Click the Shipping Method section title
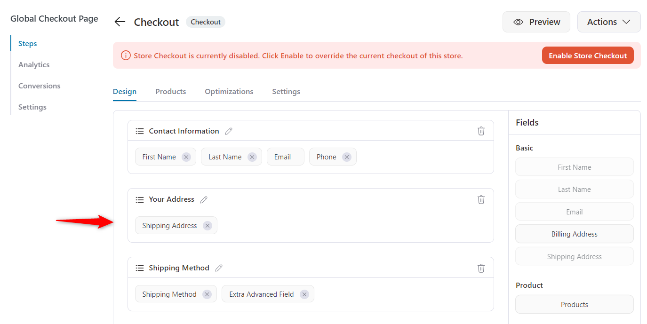647x324 pixels. point(179,268)
